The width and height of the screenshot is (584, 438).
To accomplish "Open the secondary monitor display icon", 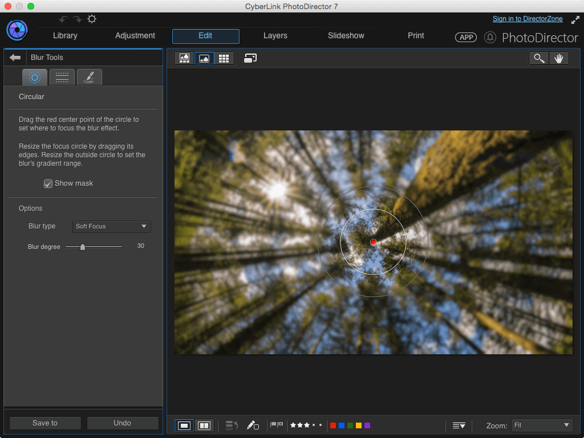I will [x=250, y=58].
